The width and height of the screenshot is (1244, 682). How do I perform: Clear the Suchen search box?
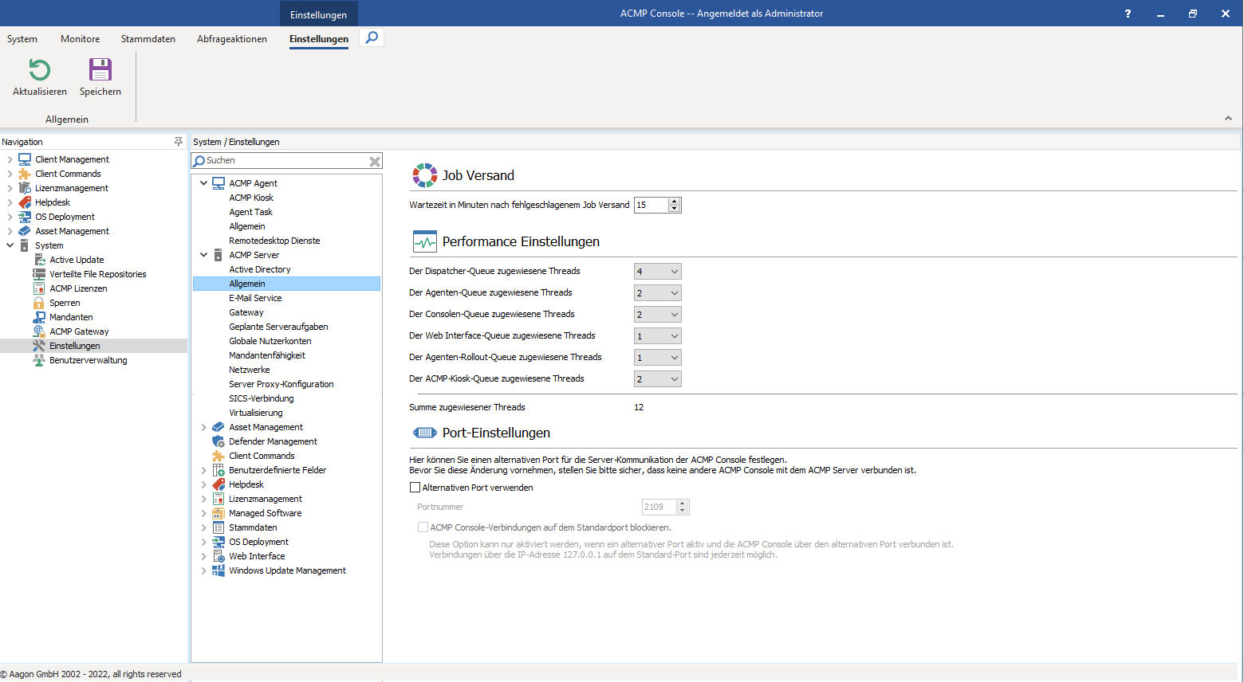[375, 161]
